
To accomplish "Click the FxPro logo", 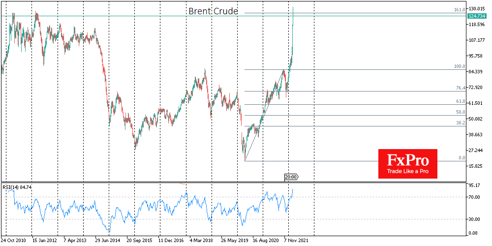I will (x=407, y=160).
